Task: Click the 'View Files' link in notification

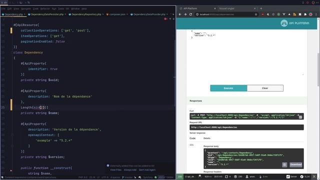Action: 115,170
